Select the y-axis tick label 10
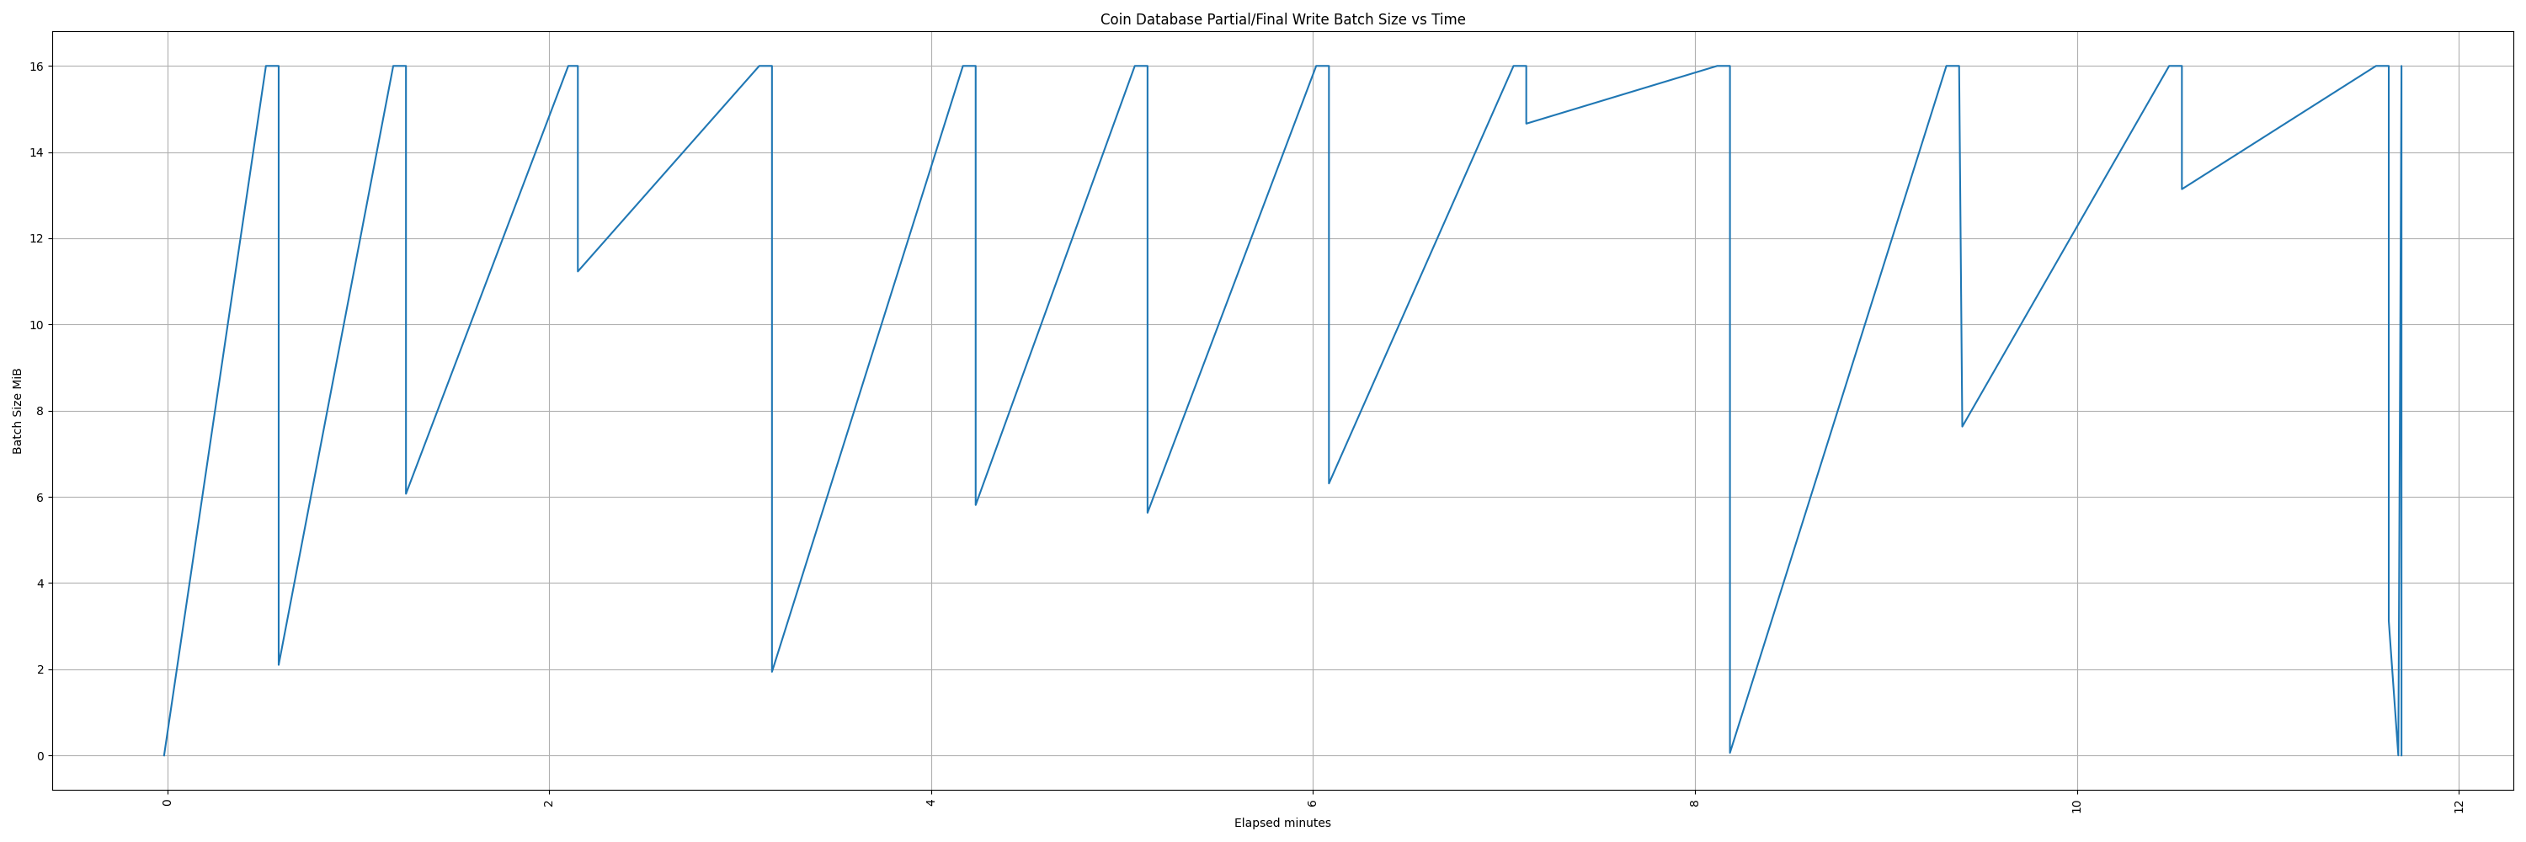 point(36,325)
